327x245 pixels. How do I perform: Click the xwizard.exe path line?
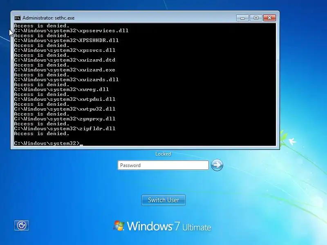pyautogui.click(x=65, y=70)
